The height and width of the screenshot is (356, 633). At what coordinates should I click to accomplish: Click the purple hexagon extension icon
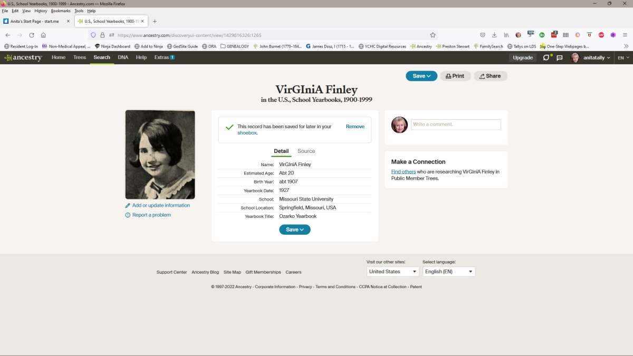(613, 35)
